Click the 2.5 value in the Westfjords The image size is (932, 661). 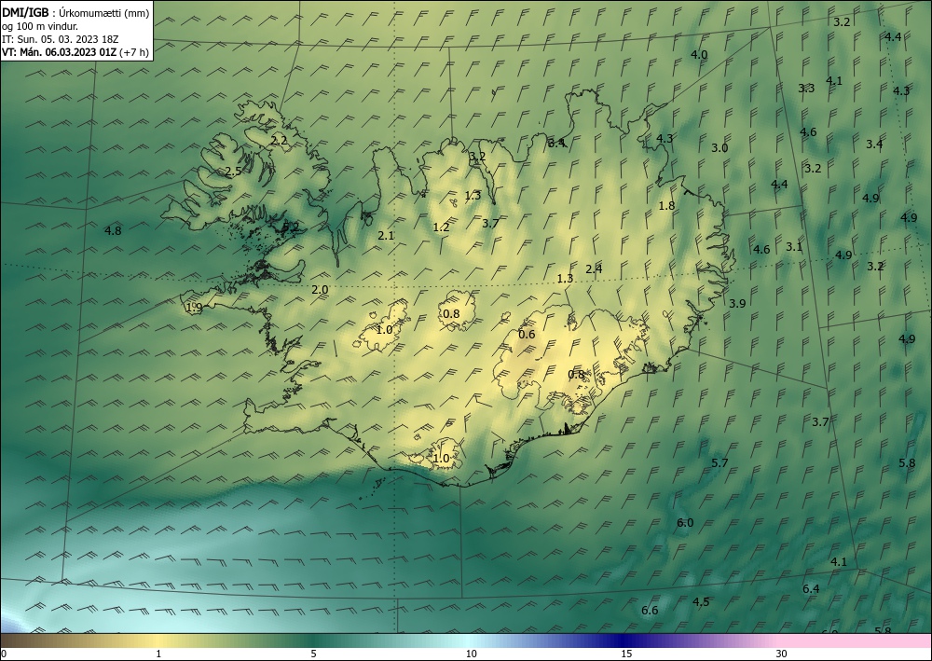coord(233,172)
